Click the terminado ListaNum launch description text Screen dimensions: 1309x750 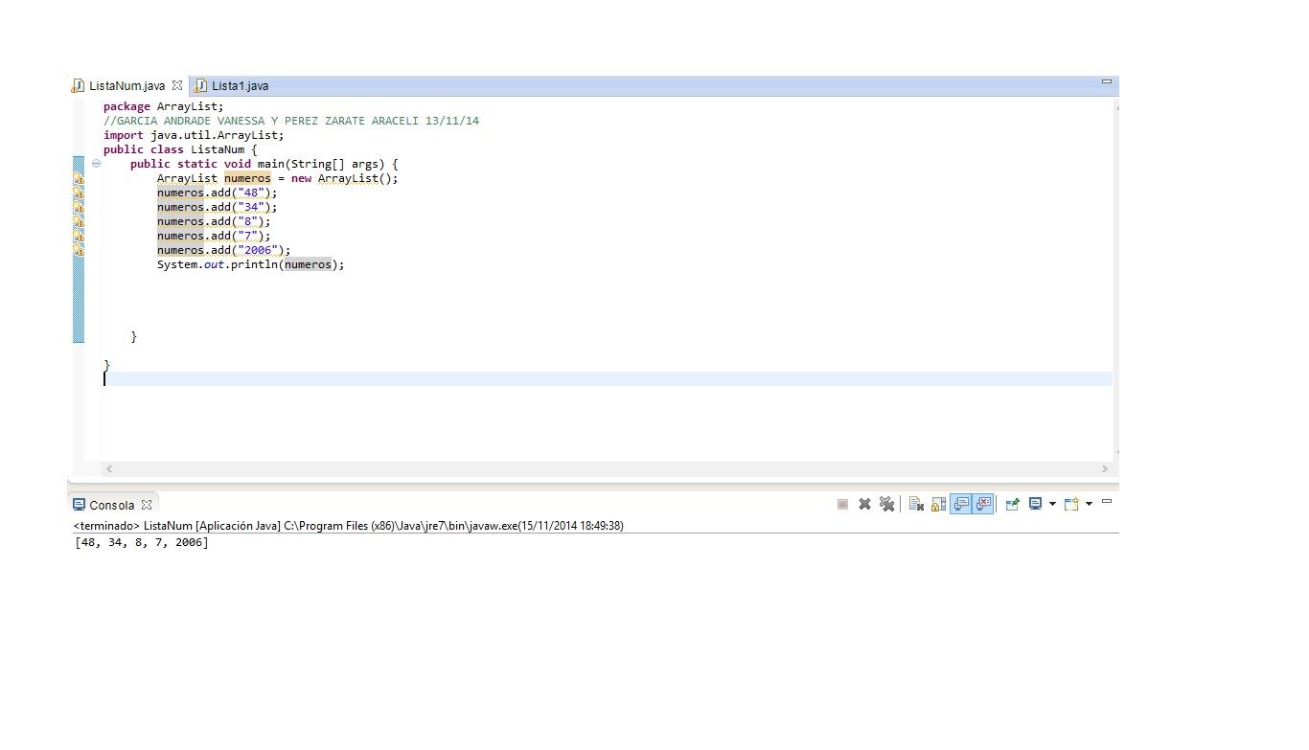[349, 525]
